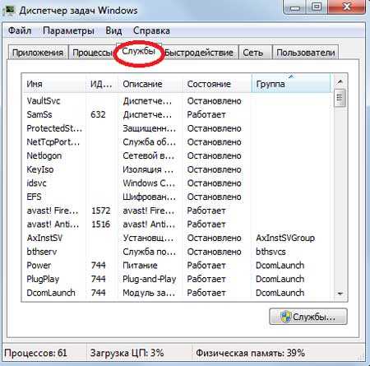
Task: Click the PID value 1572
Action: (101, 211)
